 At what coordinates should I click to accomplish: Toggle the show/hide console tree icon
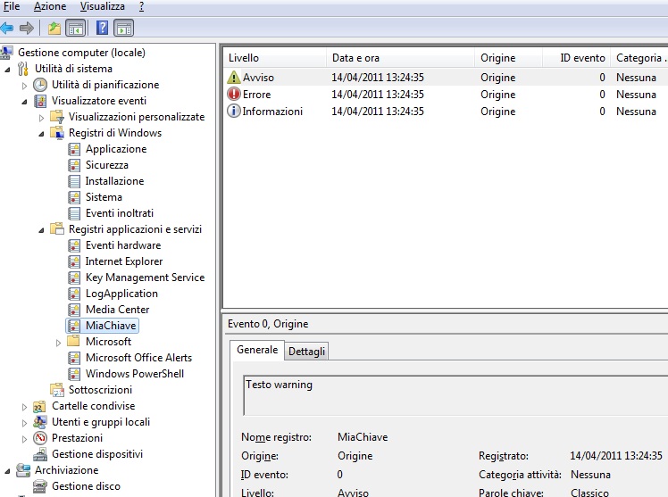click(75, 29)
